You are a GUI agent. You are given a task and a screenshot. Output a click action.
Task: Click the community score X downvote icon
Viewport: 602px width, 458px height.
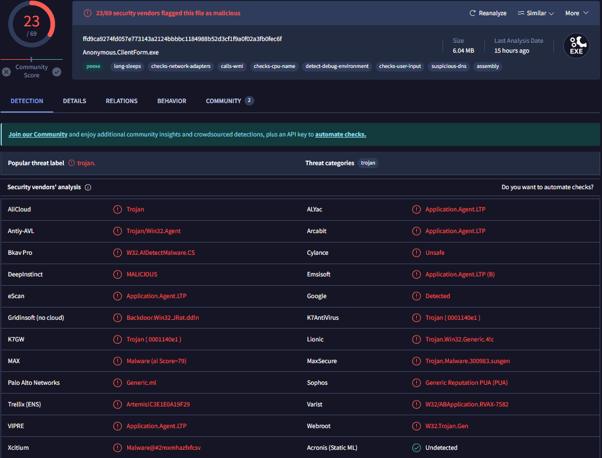pos(6,71)
